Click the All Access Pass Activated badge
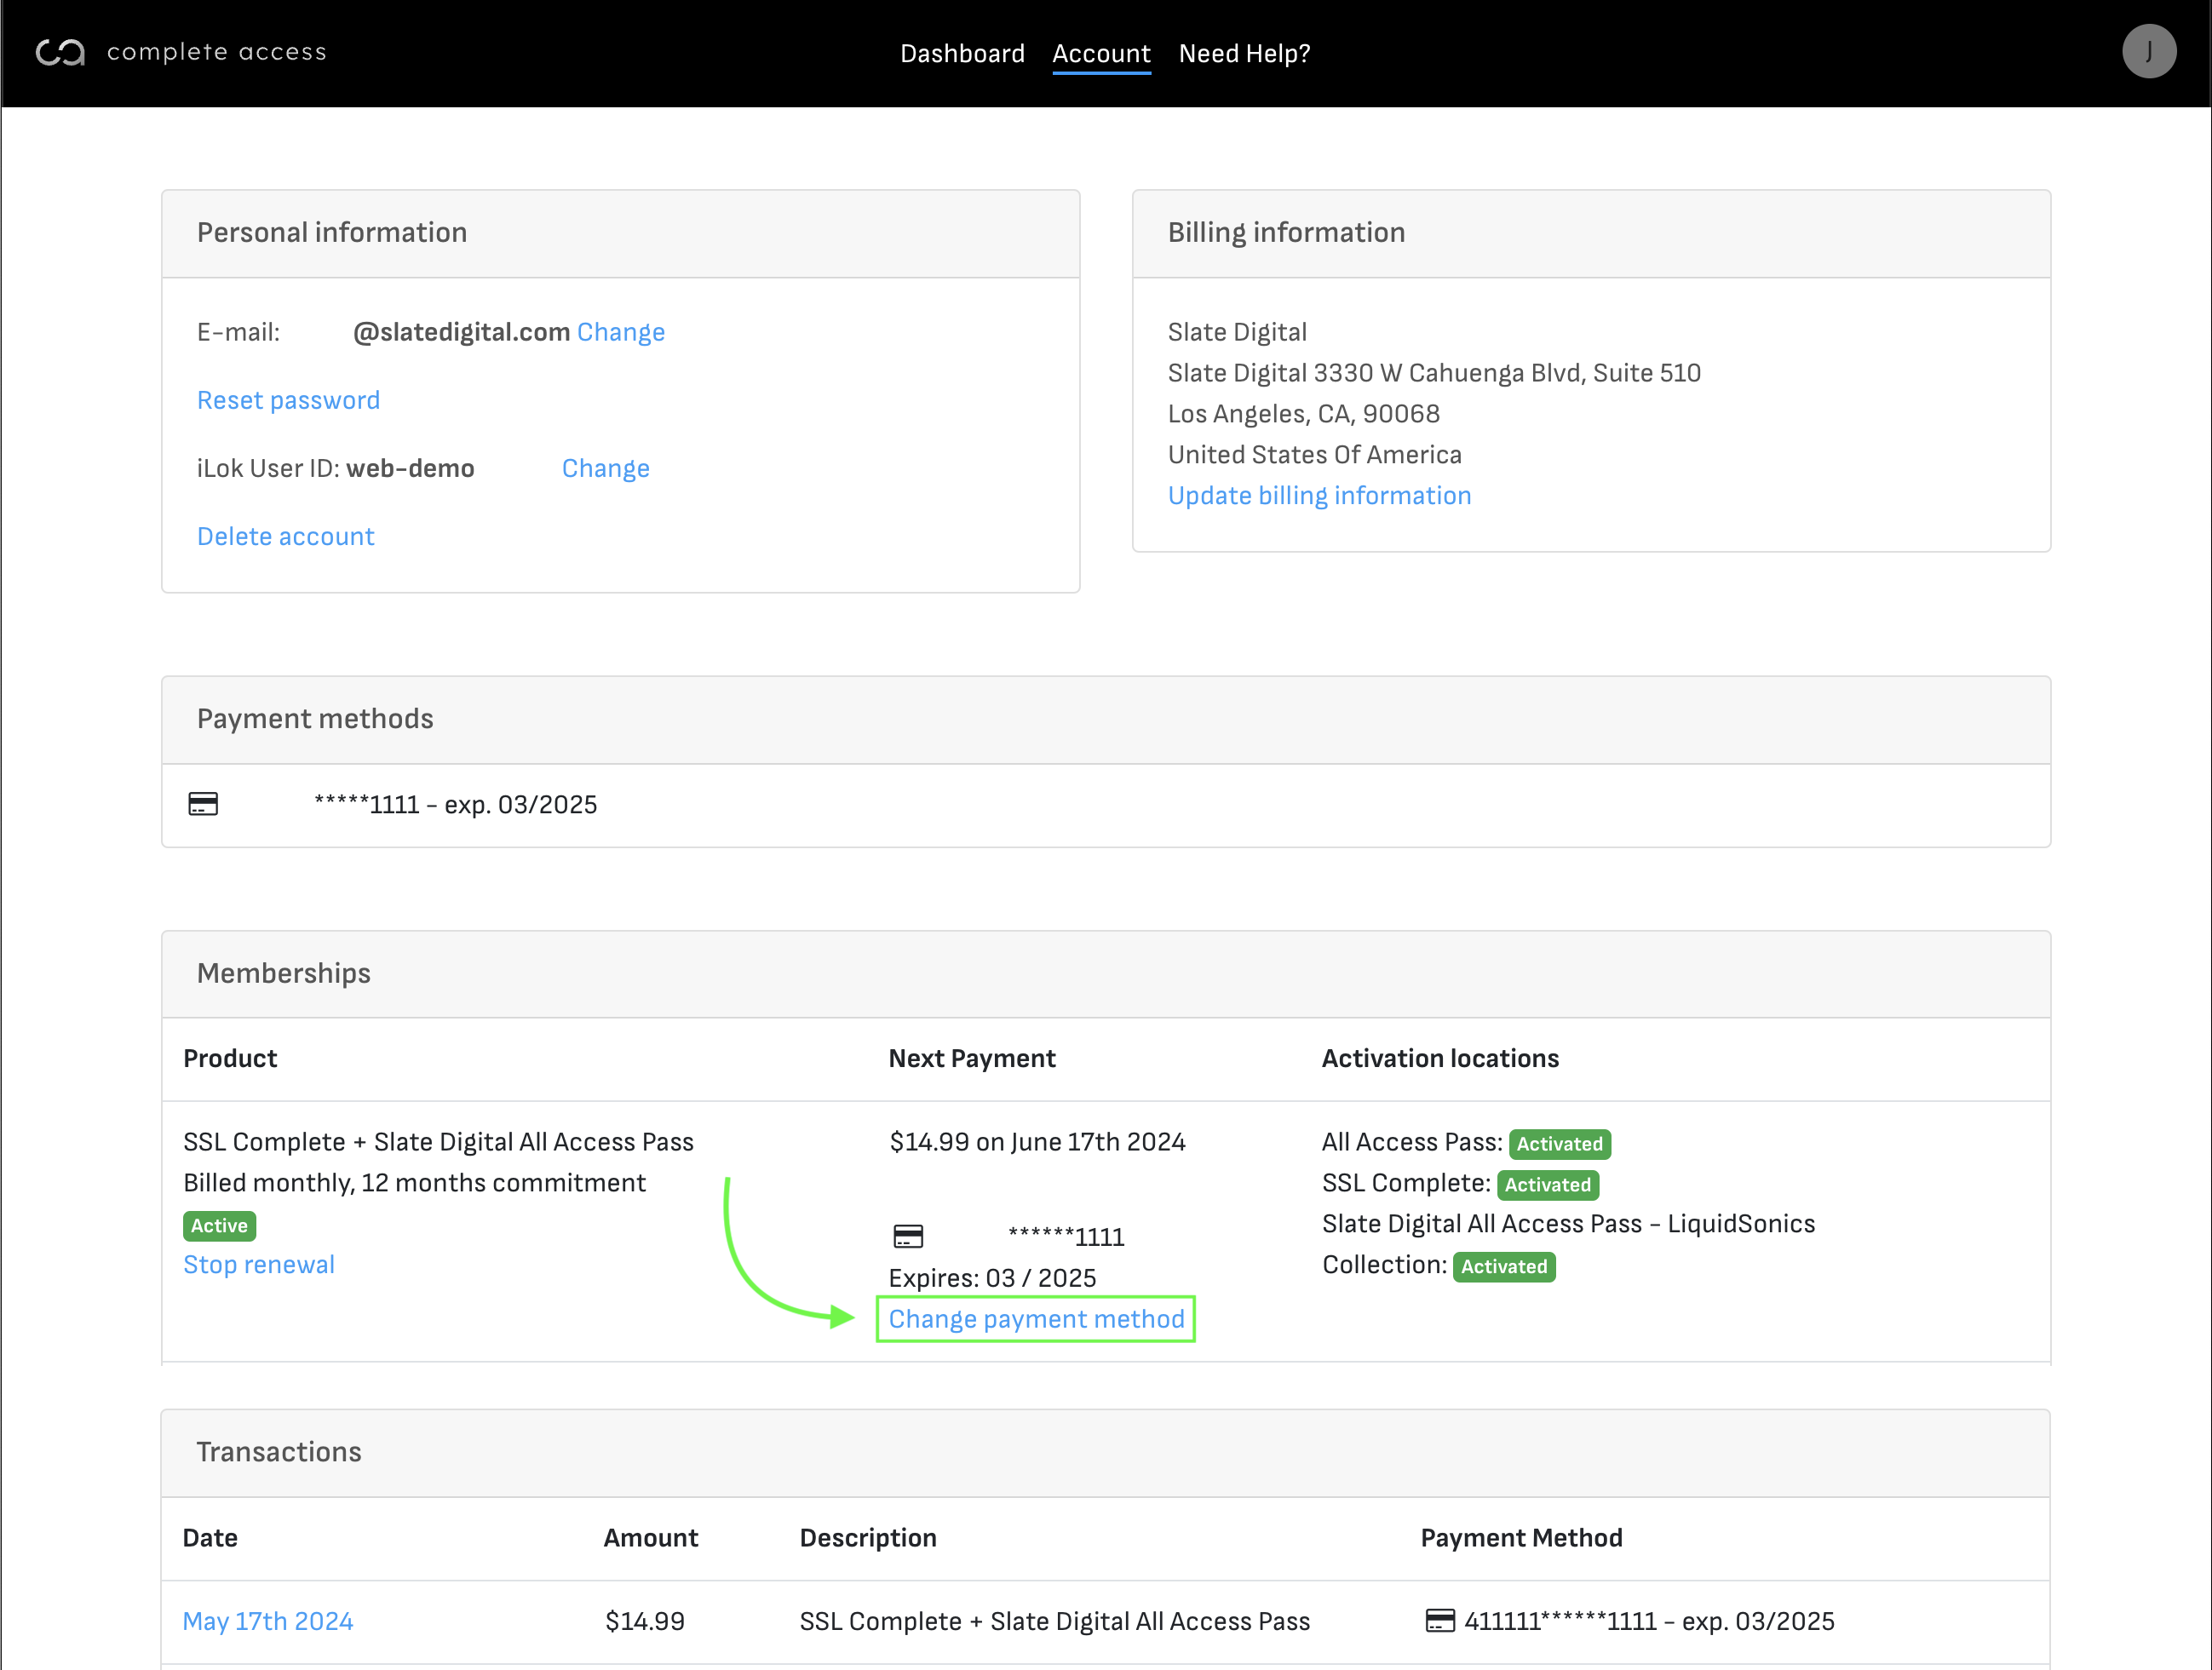 (x=1559, y=1143)
